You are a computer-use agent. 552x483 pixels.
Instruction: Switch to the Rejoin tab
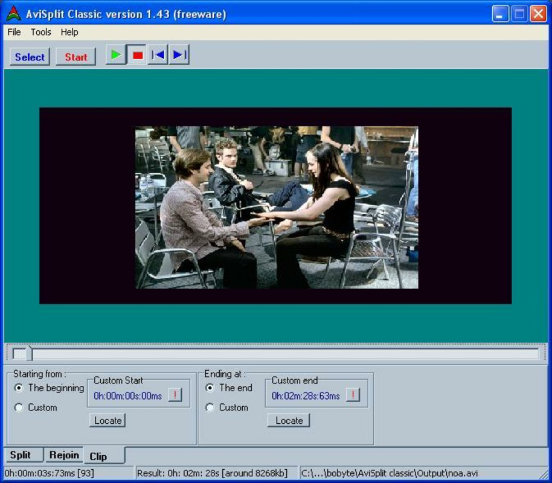[64, 455]
